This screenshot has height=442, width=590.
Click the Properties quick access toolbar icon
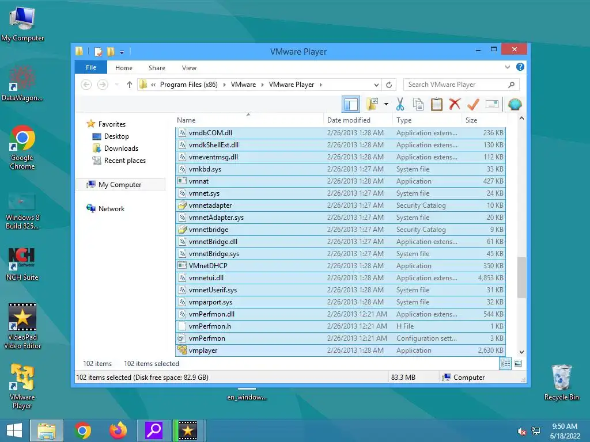98,51
